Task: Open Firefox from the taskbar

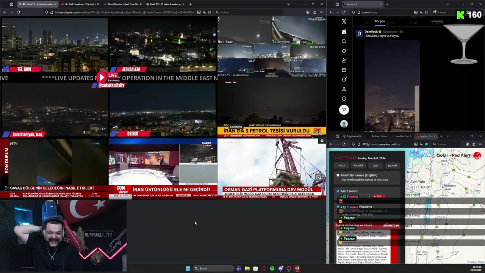Action: (297, 268)
